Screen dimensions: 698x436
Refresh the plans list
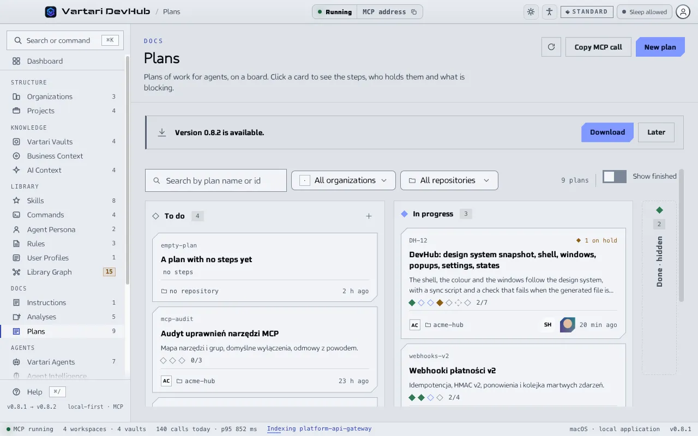(551, 47)
